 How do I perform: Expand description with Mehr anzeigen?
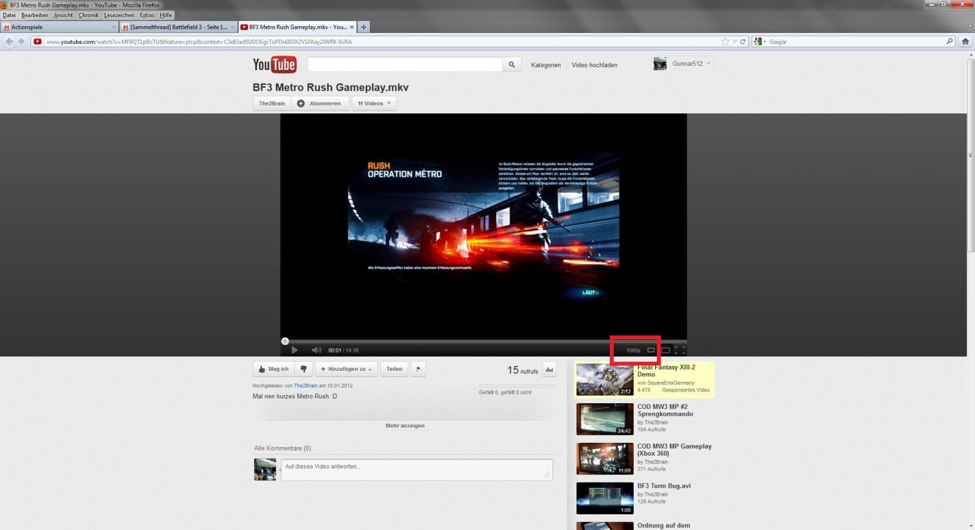click(405, 426)
